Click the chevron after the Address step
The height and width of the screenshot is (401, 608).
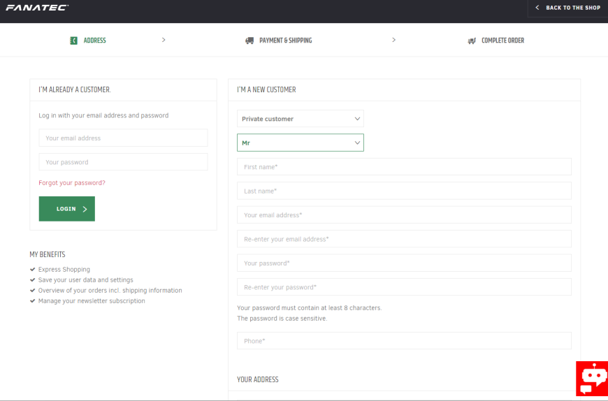tap(164, 40)
